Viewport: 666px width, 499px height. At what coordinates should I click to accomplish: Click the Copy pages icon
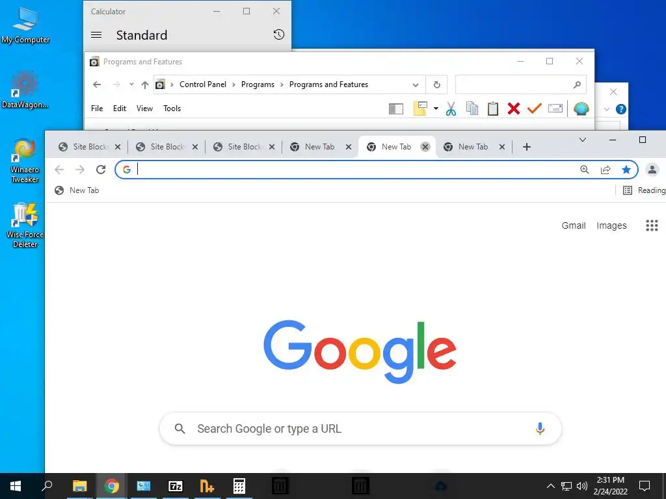(472, 109)
